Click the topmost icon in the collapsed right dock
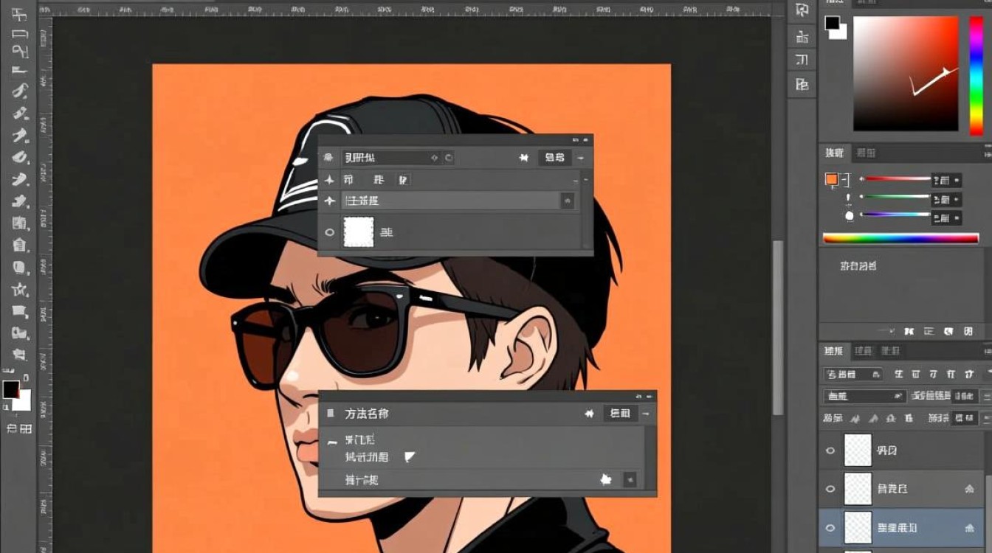The image size is (992, 553). pos(802,10)
